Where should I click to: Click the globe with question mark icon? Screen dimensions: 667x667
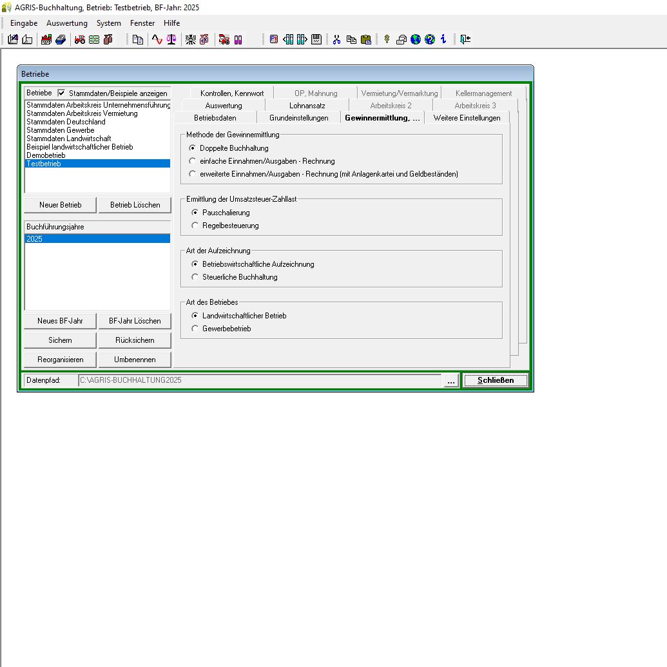430,39
